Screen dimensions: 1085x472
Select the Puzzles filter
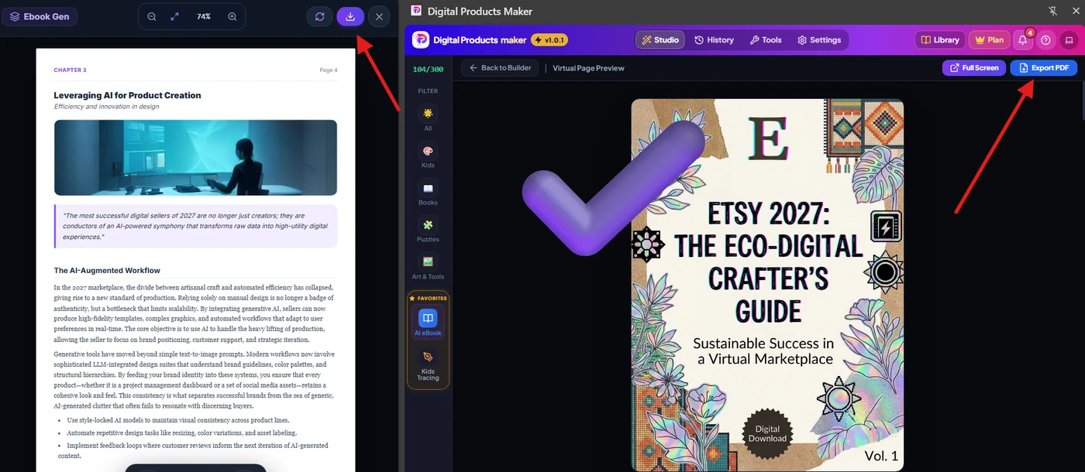click(x=428, y=229)
